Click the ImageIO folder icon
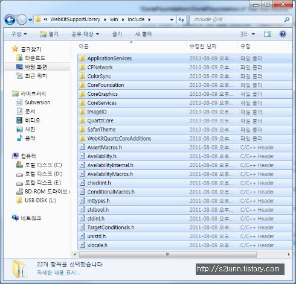The image size is (296, 284). click(82, 112)
